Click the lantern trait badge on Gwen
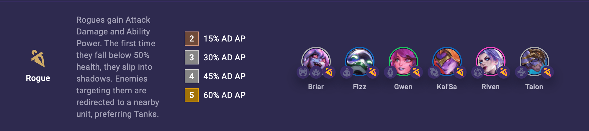 pyautogui.click(x=390, y=72)
